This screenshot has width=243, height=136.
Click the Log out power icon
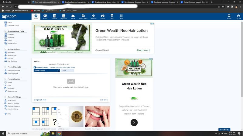click(238, 17)
